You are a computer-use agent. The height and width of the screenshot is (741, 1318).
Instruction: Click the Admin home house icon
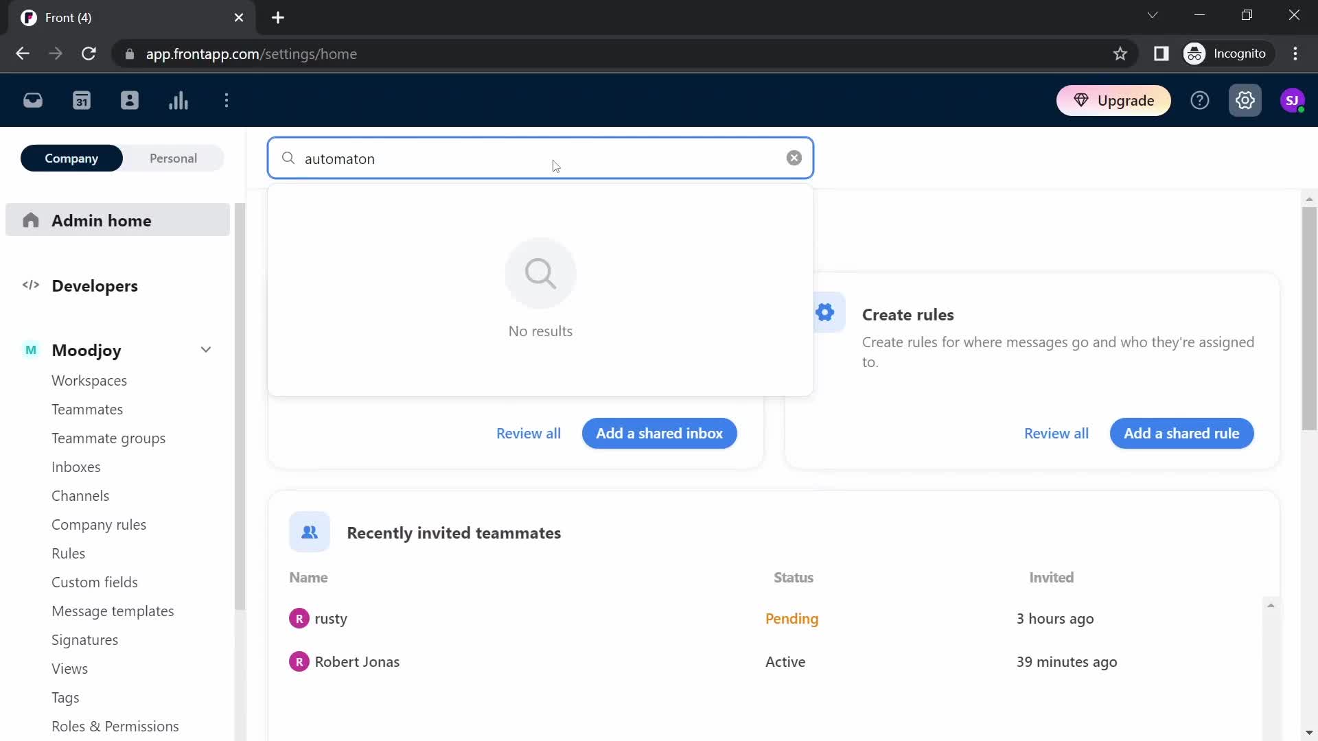click(x=31, y=220)
